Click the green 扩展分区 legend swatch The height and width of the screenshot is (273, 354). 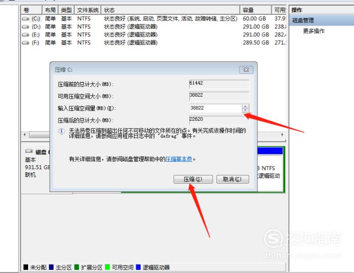tap(77, 267)
